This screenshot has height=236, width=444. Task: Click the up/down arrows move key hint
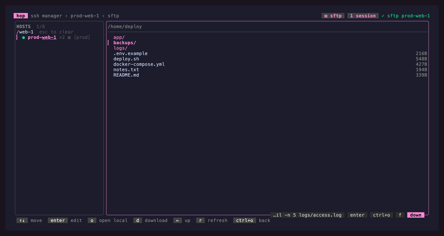click(x=22, y=220)
